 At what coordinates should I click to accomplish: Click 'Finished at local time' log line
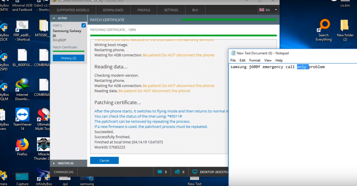129,142
